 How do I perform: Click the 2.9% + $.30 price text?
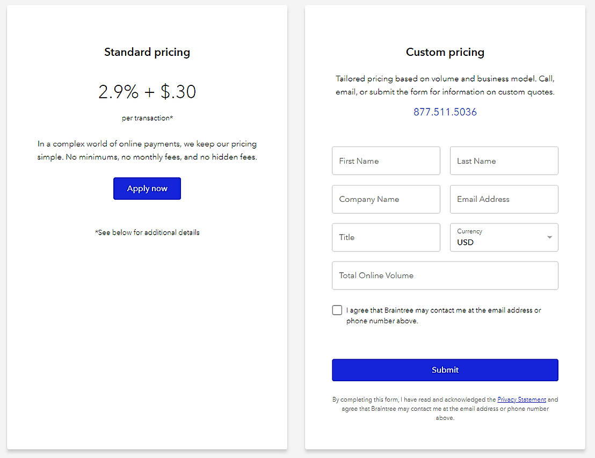pyautogui.click(x=147, y=92)
